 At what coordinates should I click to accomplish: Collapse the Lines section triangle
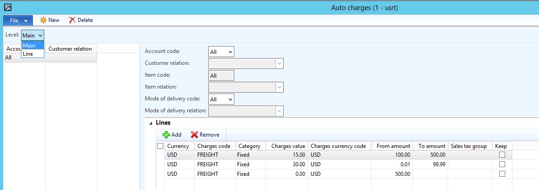point(151,123)
